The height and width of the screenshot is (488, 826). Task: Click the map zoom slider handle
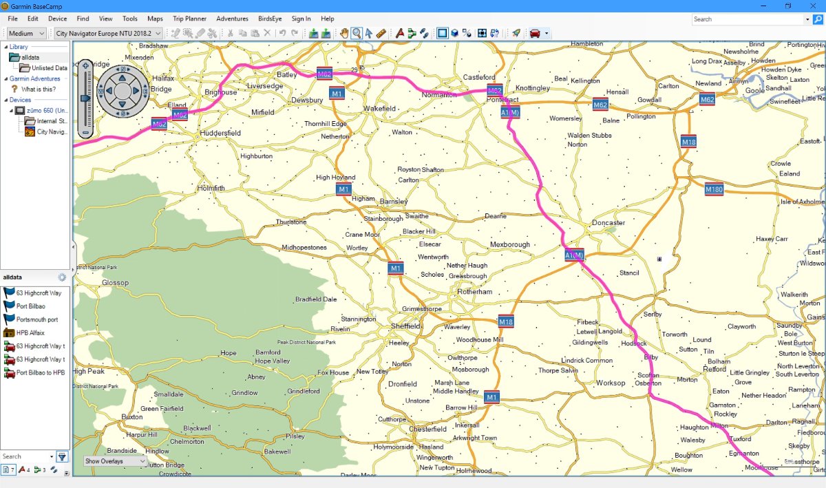(85, 98)
